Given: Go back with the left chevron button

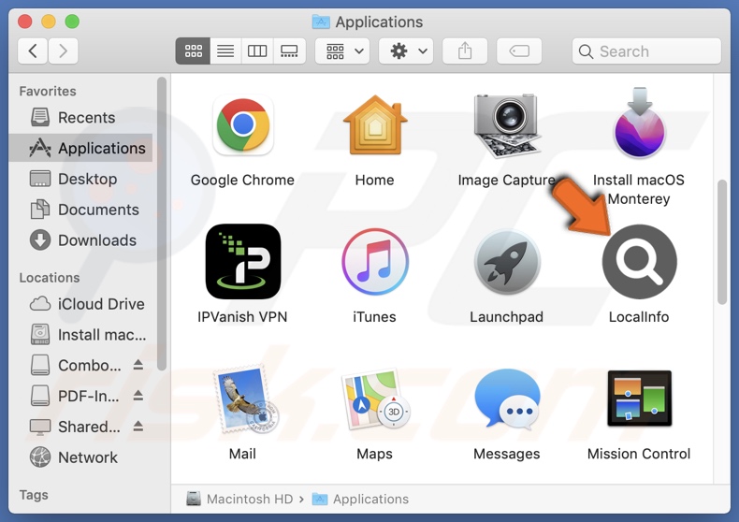Looking at the screenshot, I should (33, 51).
